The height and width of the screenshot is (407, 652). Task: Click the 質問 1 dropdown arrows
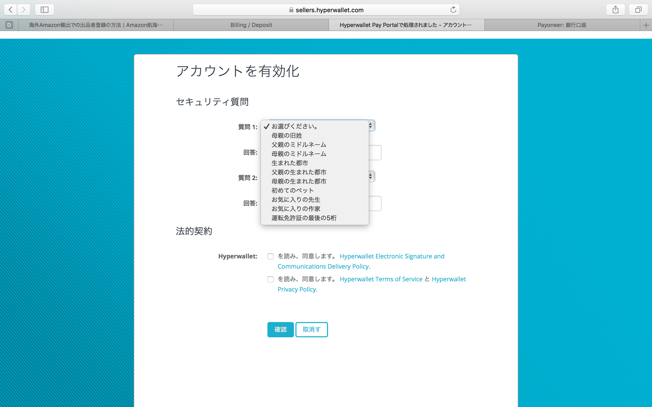pyautogui.click(x=371, y=125)
